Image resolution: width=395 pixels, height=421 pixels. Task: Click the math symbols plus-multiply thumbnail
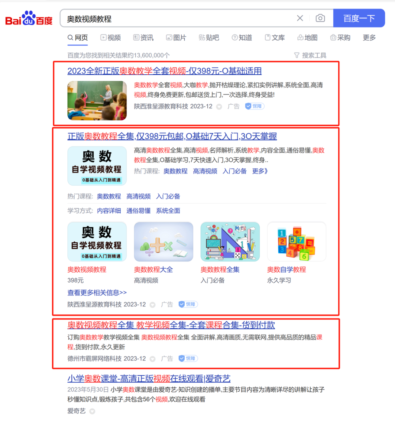[163, 242]
